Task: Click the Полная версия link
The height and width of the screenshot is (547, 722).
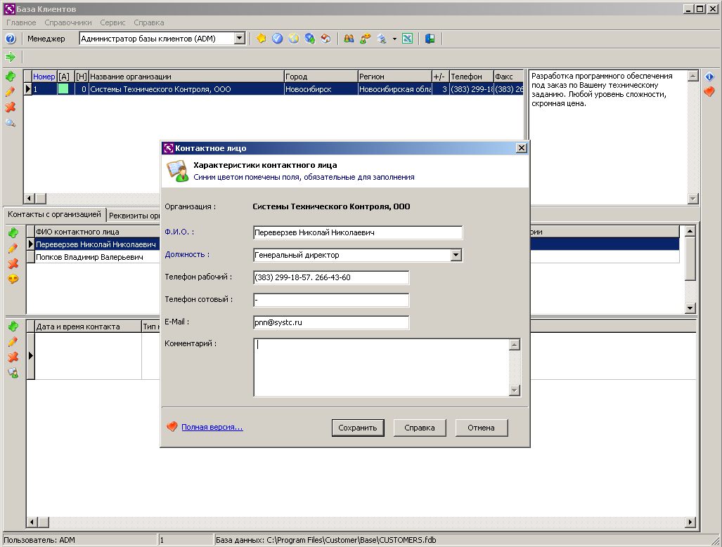Action: coord(212,427)
